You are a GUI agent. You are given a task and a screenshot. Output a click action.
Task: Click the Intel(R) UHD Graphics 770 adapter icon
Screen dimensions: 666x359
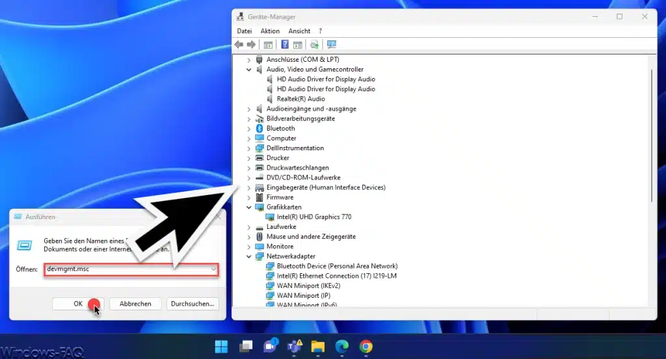pyautogui.click(x=270, y=217)
